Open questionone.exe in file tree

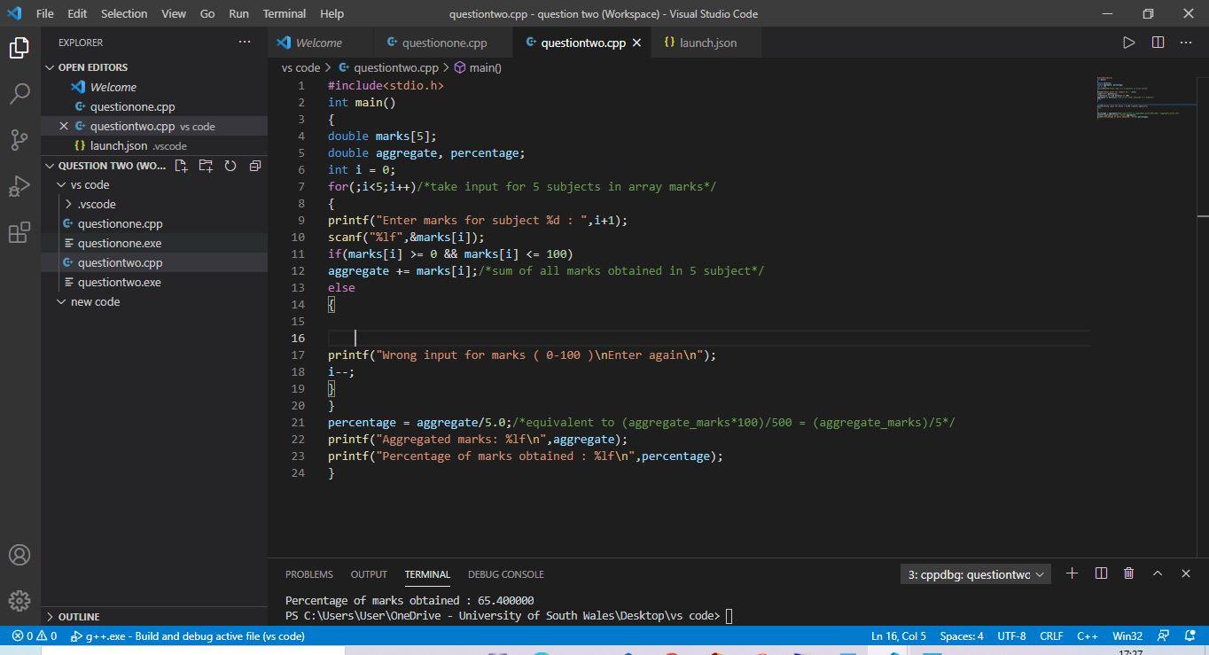tap(119, 244)
